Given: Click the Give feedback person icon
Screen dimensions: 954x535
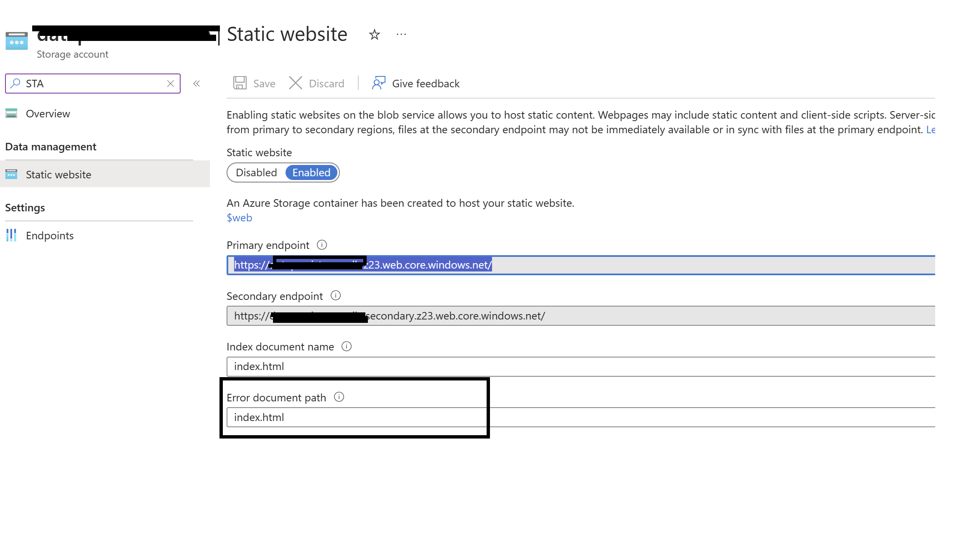Looking at the screenshot, I should tap(378, 83).
